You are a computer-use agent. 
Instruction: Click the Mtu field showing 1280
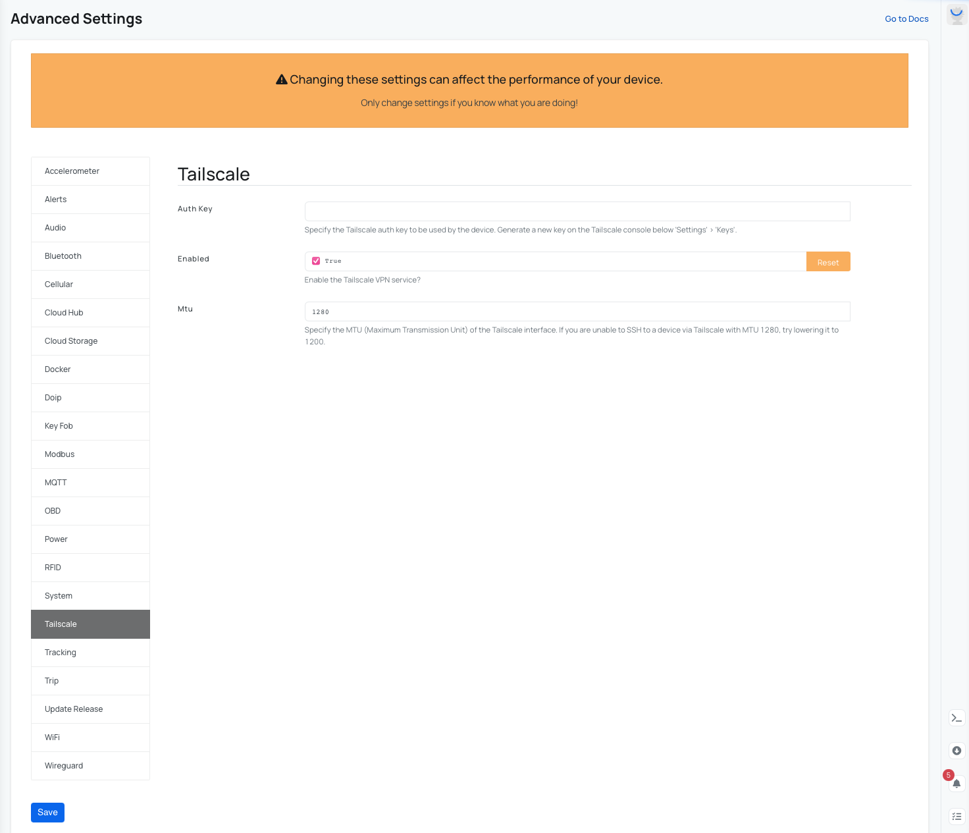pyautogui.click(x=577, y=311)
